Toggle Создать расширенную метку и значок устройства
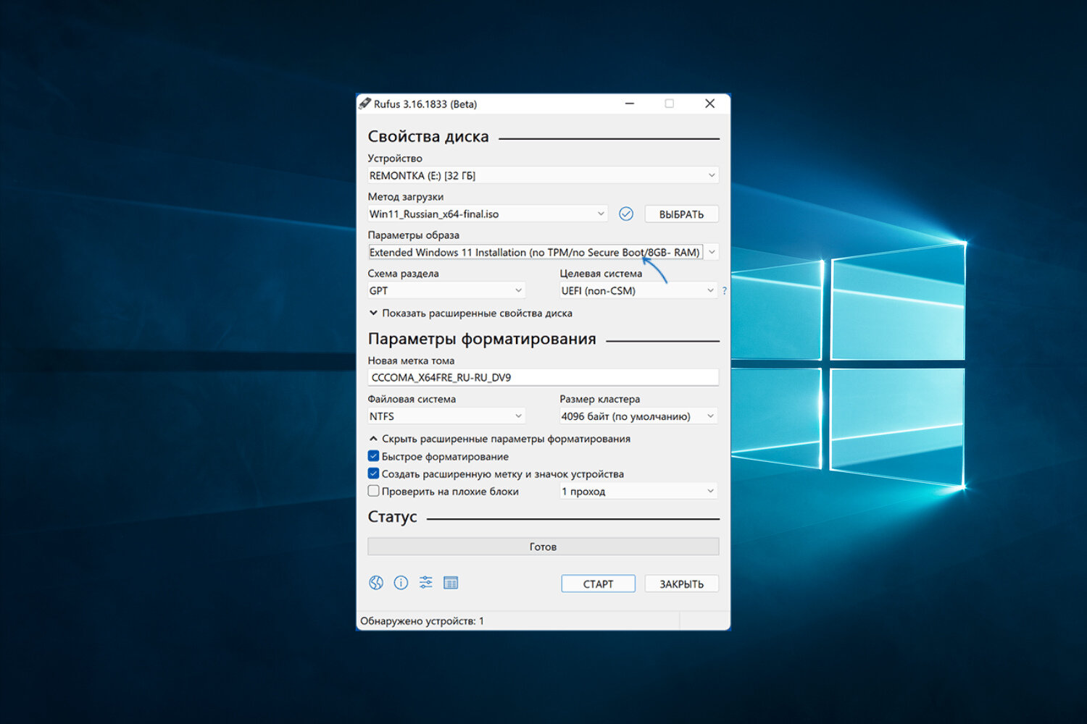1087x724 pixels. tap(373, 473)
